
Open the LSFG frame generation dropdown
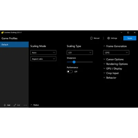pos(116,52)
